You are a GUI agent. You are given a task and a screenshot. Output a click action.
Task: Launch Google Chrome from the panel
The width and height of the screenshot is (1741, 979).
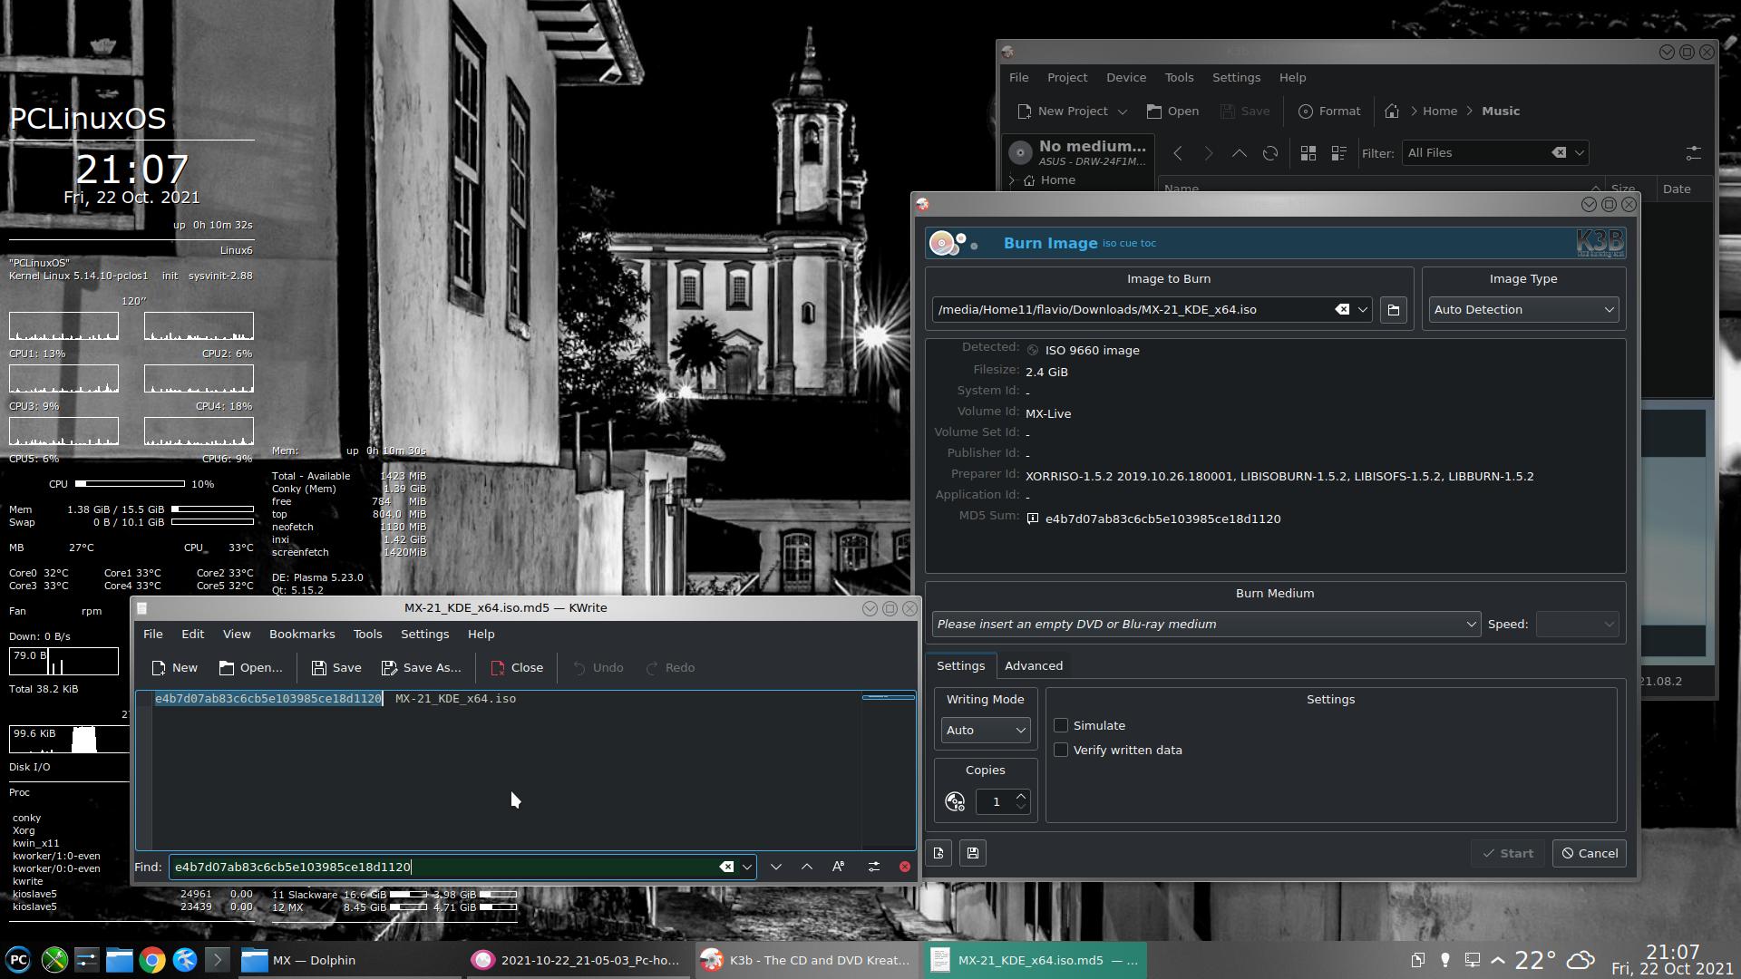coord(152,960)
